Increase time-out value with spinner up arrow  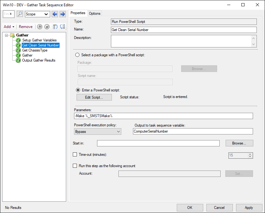(250, 154)
